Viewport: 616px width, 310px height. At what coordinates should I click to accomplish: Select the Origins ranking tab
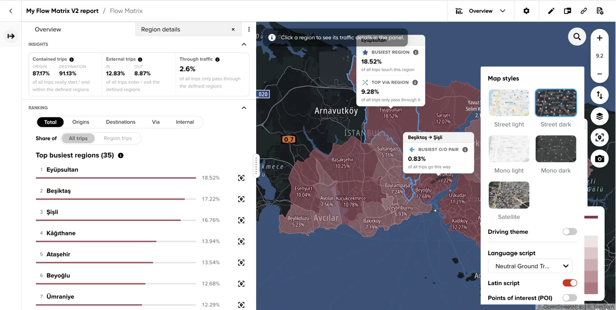81,122
